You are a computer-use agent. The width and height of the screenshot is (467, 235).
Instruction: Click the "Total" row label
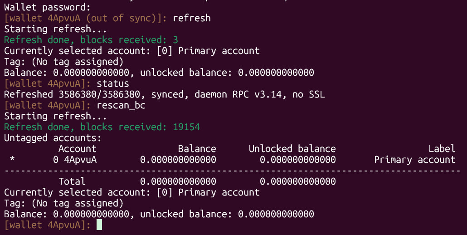click(x=72, y=181)
